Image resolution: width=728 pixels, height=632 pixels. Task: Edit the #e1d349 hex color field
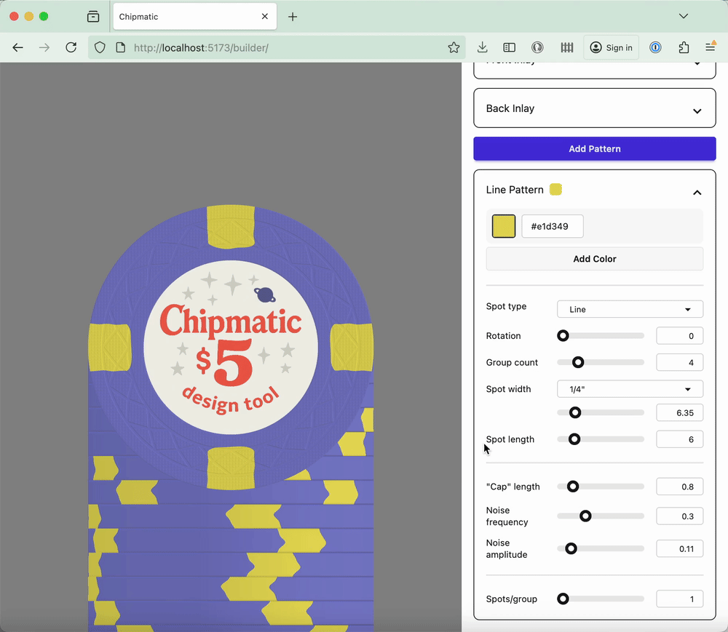coord(552,226)
